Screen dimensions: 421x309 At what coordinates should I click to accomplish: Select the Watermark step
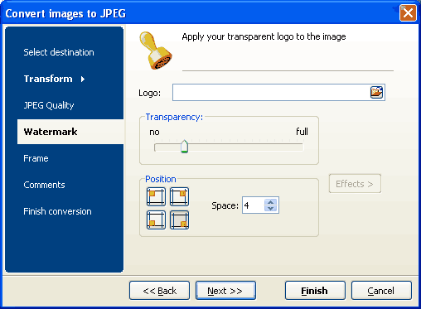[x=70, y=132]
